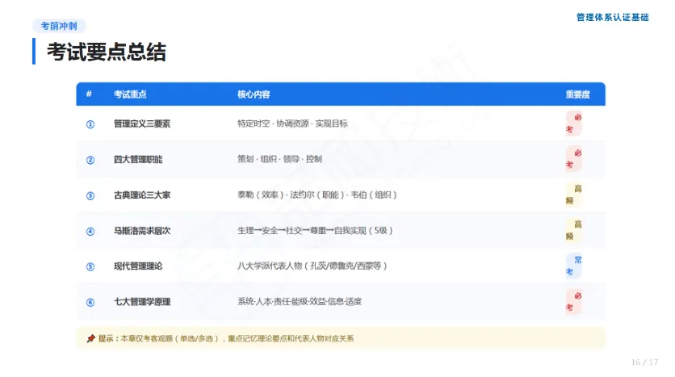Viewport: 675px width, 377px height.
Task: Click the 管理体系认证基础 header text
Action: click(612, 17)
